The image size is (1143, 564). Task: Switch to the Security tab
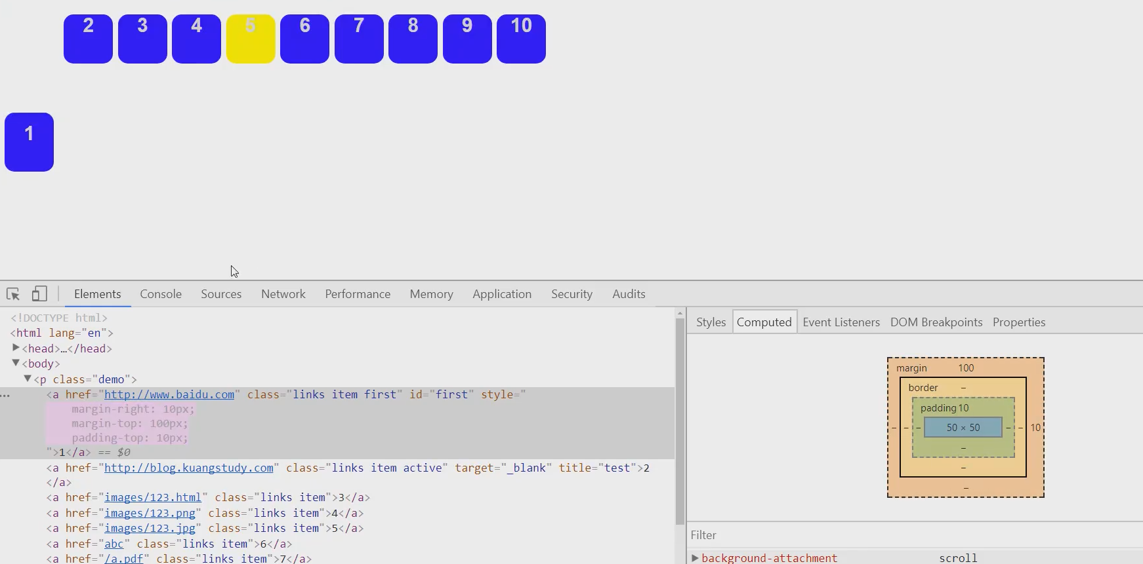(572, 294)
